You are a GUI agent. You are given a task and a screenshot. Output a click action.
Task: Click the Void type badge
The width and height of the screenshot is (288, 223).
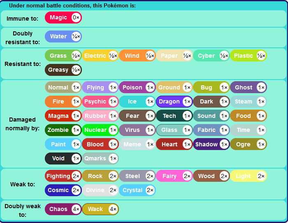(63, 158)
